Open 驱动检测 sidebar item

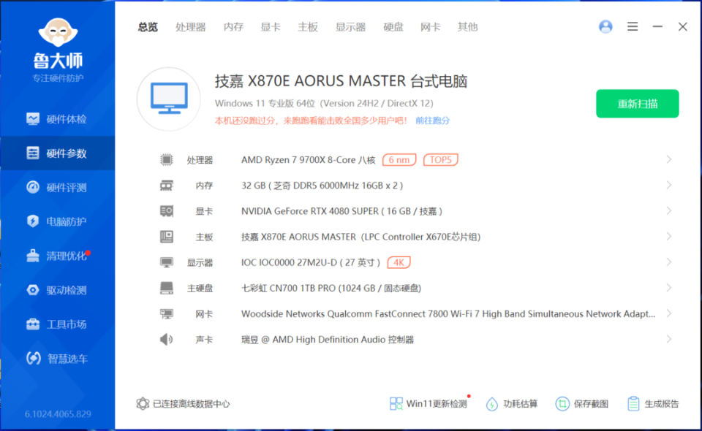click(x=57, y=290)
